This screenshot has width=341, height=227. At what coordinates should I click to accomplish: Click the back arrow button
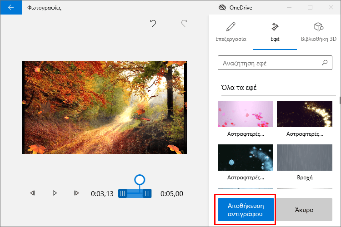click(x=11, y=7)
